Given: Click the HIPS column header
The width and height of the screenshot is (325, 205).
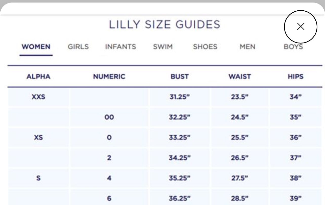Looking at the screenshot, I should 295,77.
